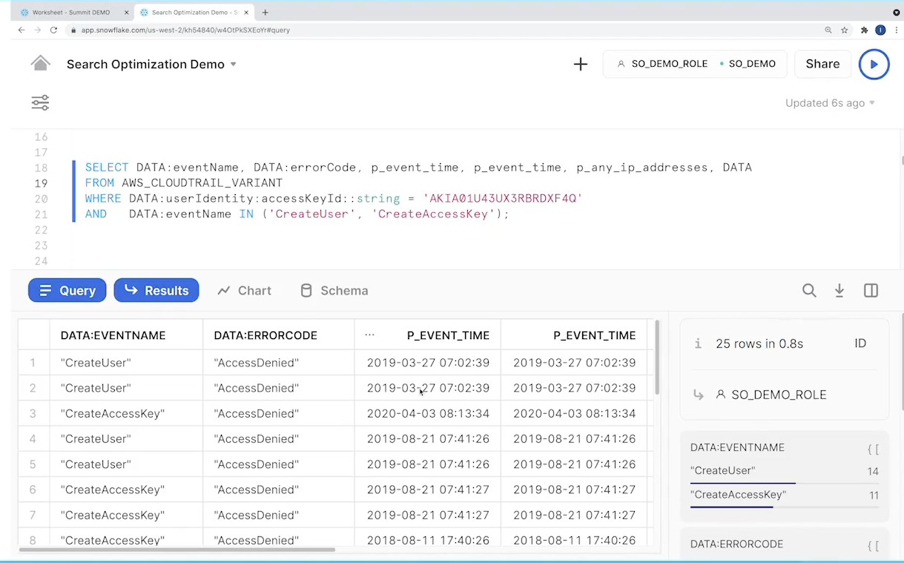Click the Share button
Viewport: 904px width, 563px height.
coord(822,65)
